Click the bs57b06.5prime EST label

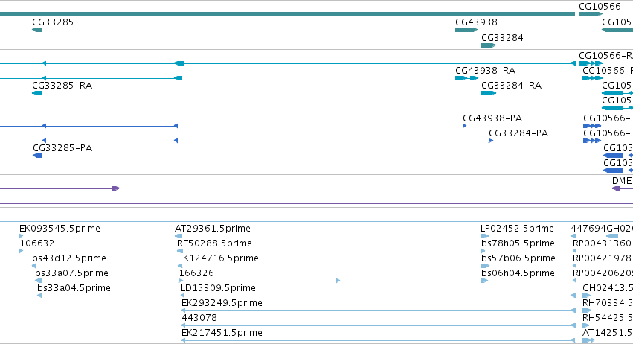(x=518, y=258)
